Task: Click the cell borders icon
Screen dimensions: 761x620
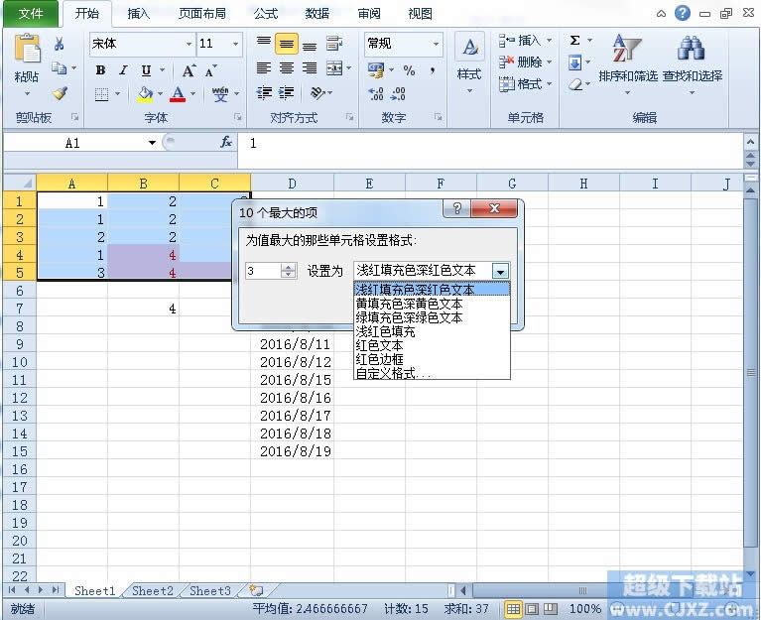Action: click(101, 94)
